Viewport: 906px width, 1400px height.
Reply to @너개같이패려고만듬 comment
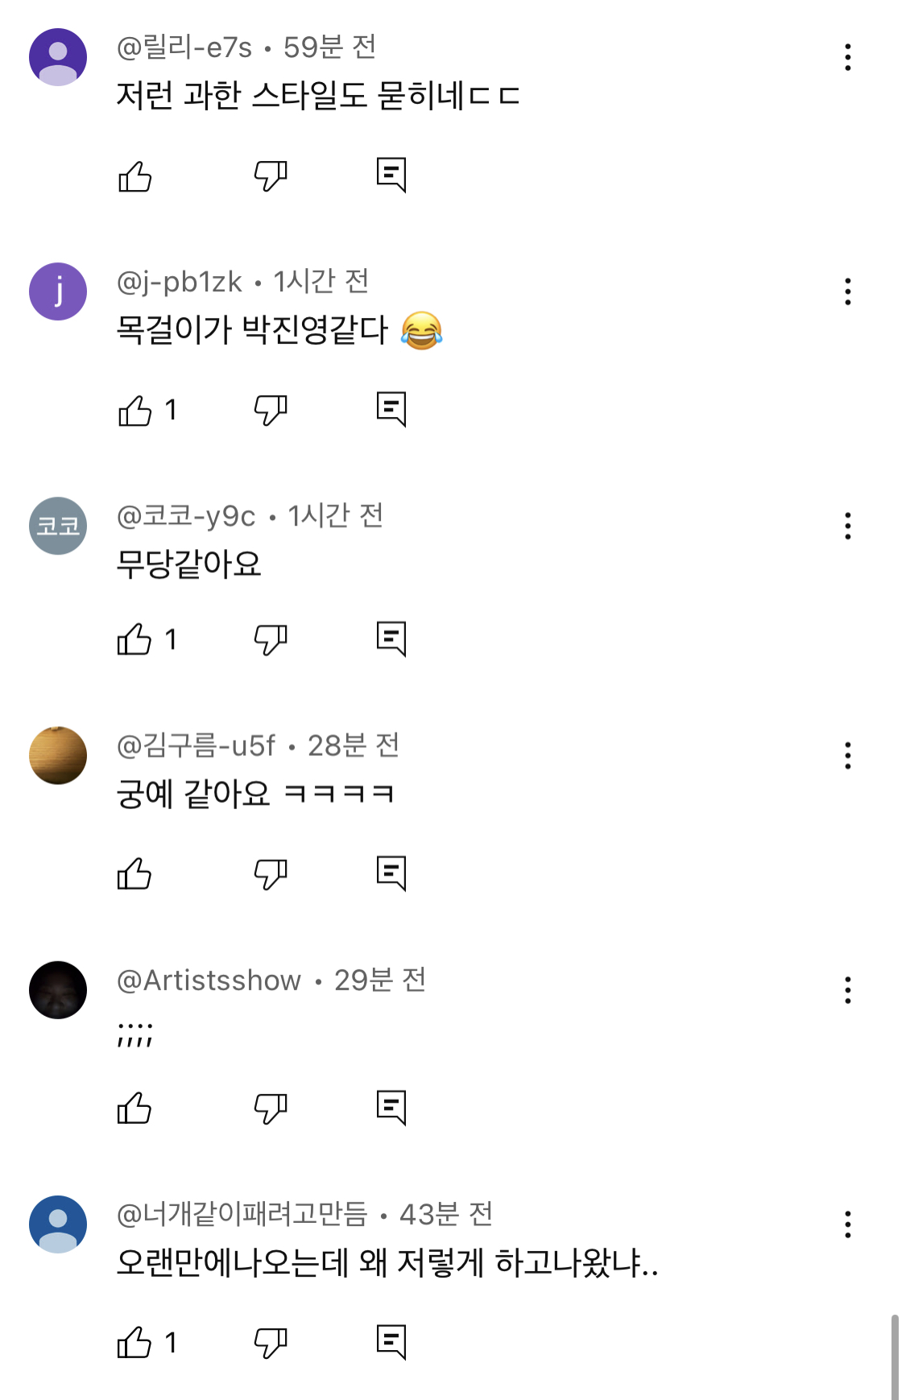click(x=391, y=1342)
